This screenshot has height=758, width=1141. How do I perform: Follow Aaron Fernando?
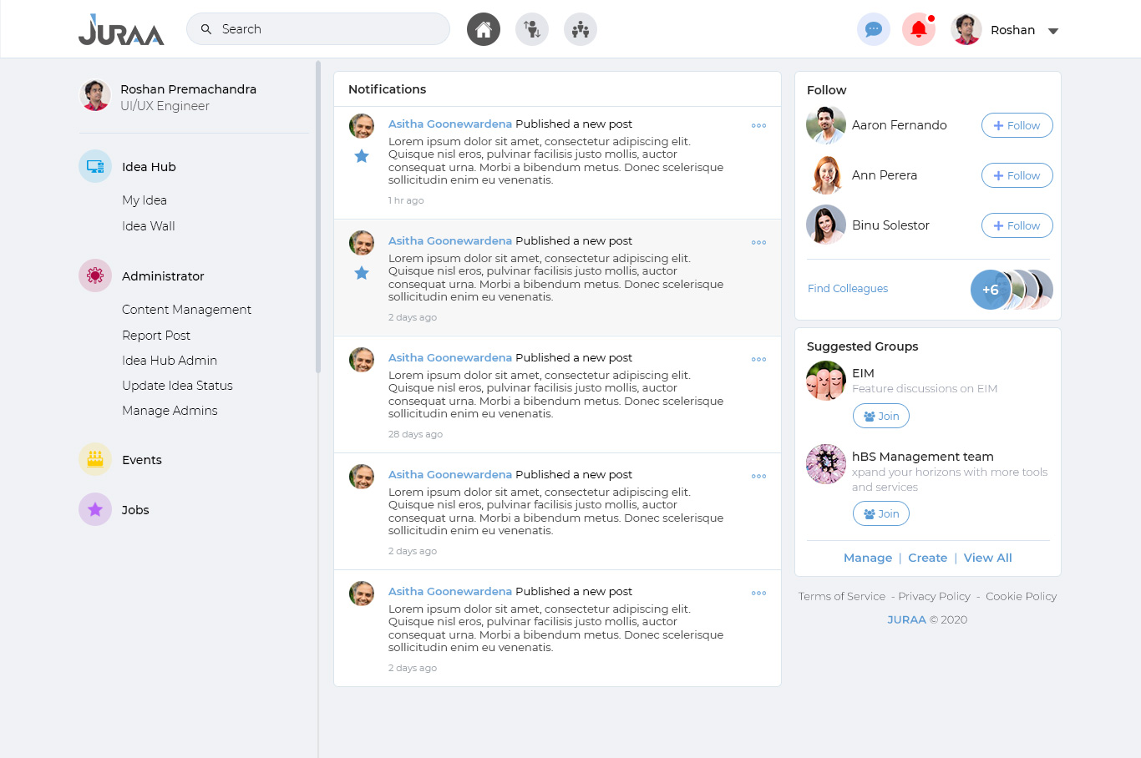[x=1017, y=125]
